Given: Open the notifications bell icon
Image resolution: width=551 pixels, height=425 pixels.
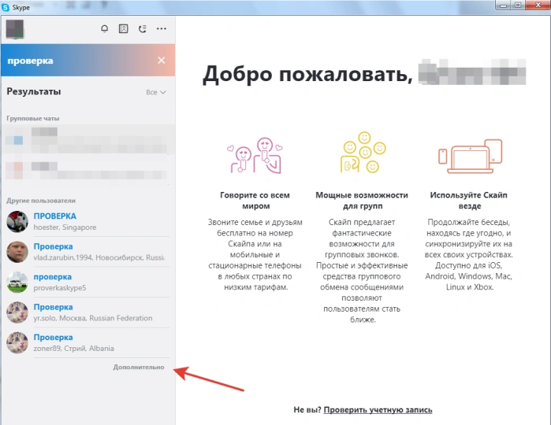Looking at the screenshot, I should (x=104, y=29).
